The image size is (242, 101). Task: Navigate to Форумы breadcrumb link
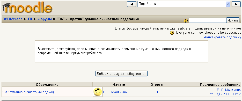[x=45, y=19]
